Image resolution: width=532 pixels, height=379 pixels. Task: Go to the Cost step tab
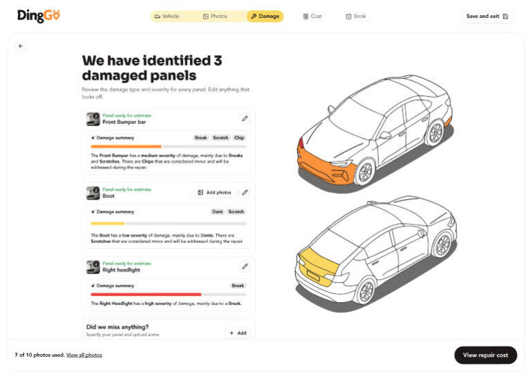tap(312, 16)
